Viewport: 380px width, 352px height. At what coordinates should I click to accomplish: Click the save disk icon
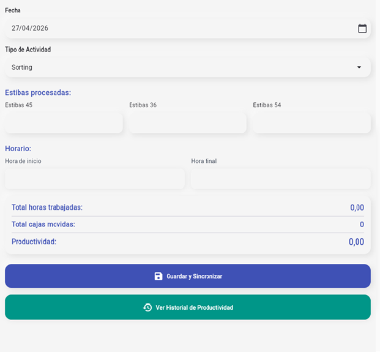tap(158, 276)
